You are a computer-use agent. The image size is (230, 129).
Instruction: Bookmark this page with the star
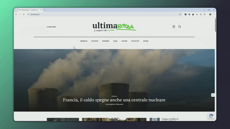coord(180,14)
